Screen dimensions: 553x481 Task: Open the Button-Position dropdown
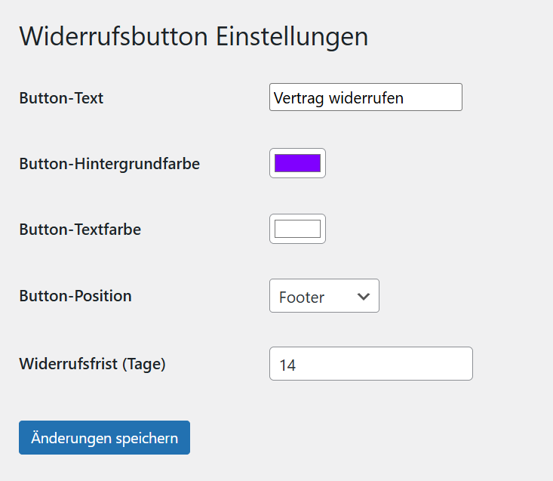pos(324,296)
